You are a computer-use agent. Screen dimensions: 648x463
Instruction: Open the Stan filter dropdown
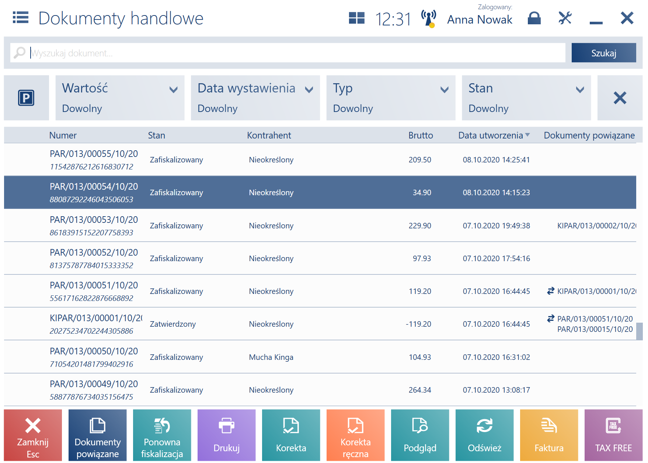[526, 98]
